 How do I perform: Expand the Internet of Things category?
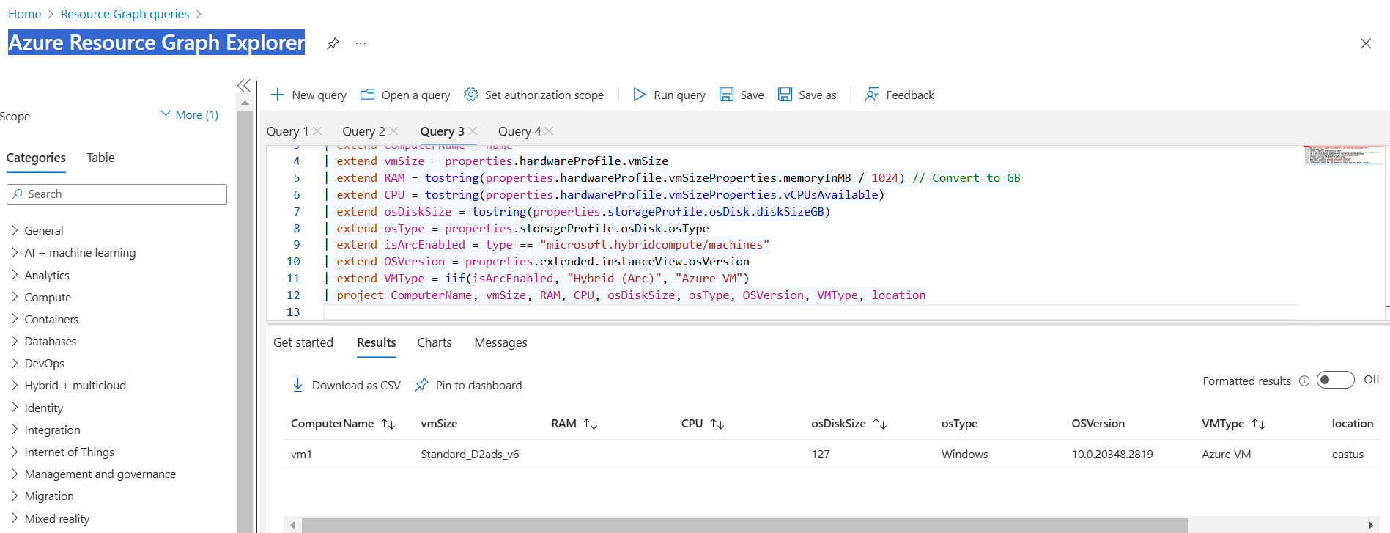pos(14,452)
